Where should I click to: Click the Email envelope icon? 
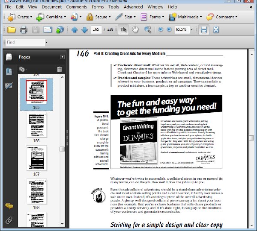tap(48, 30)
